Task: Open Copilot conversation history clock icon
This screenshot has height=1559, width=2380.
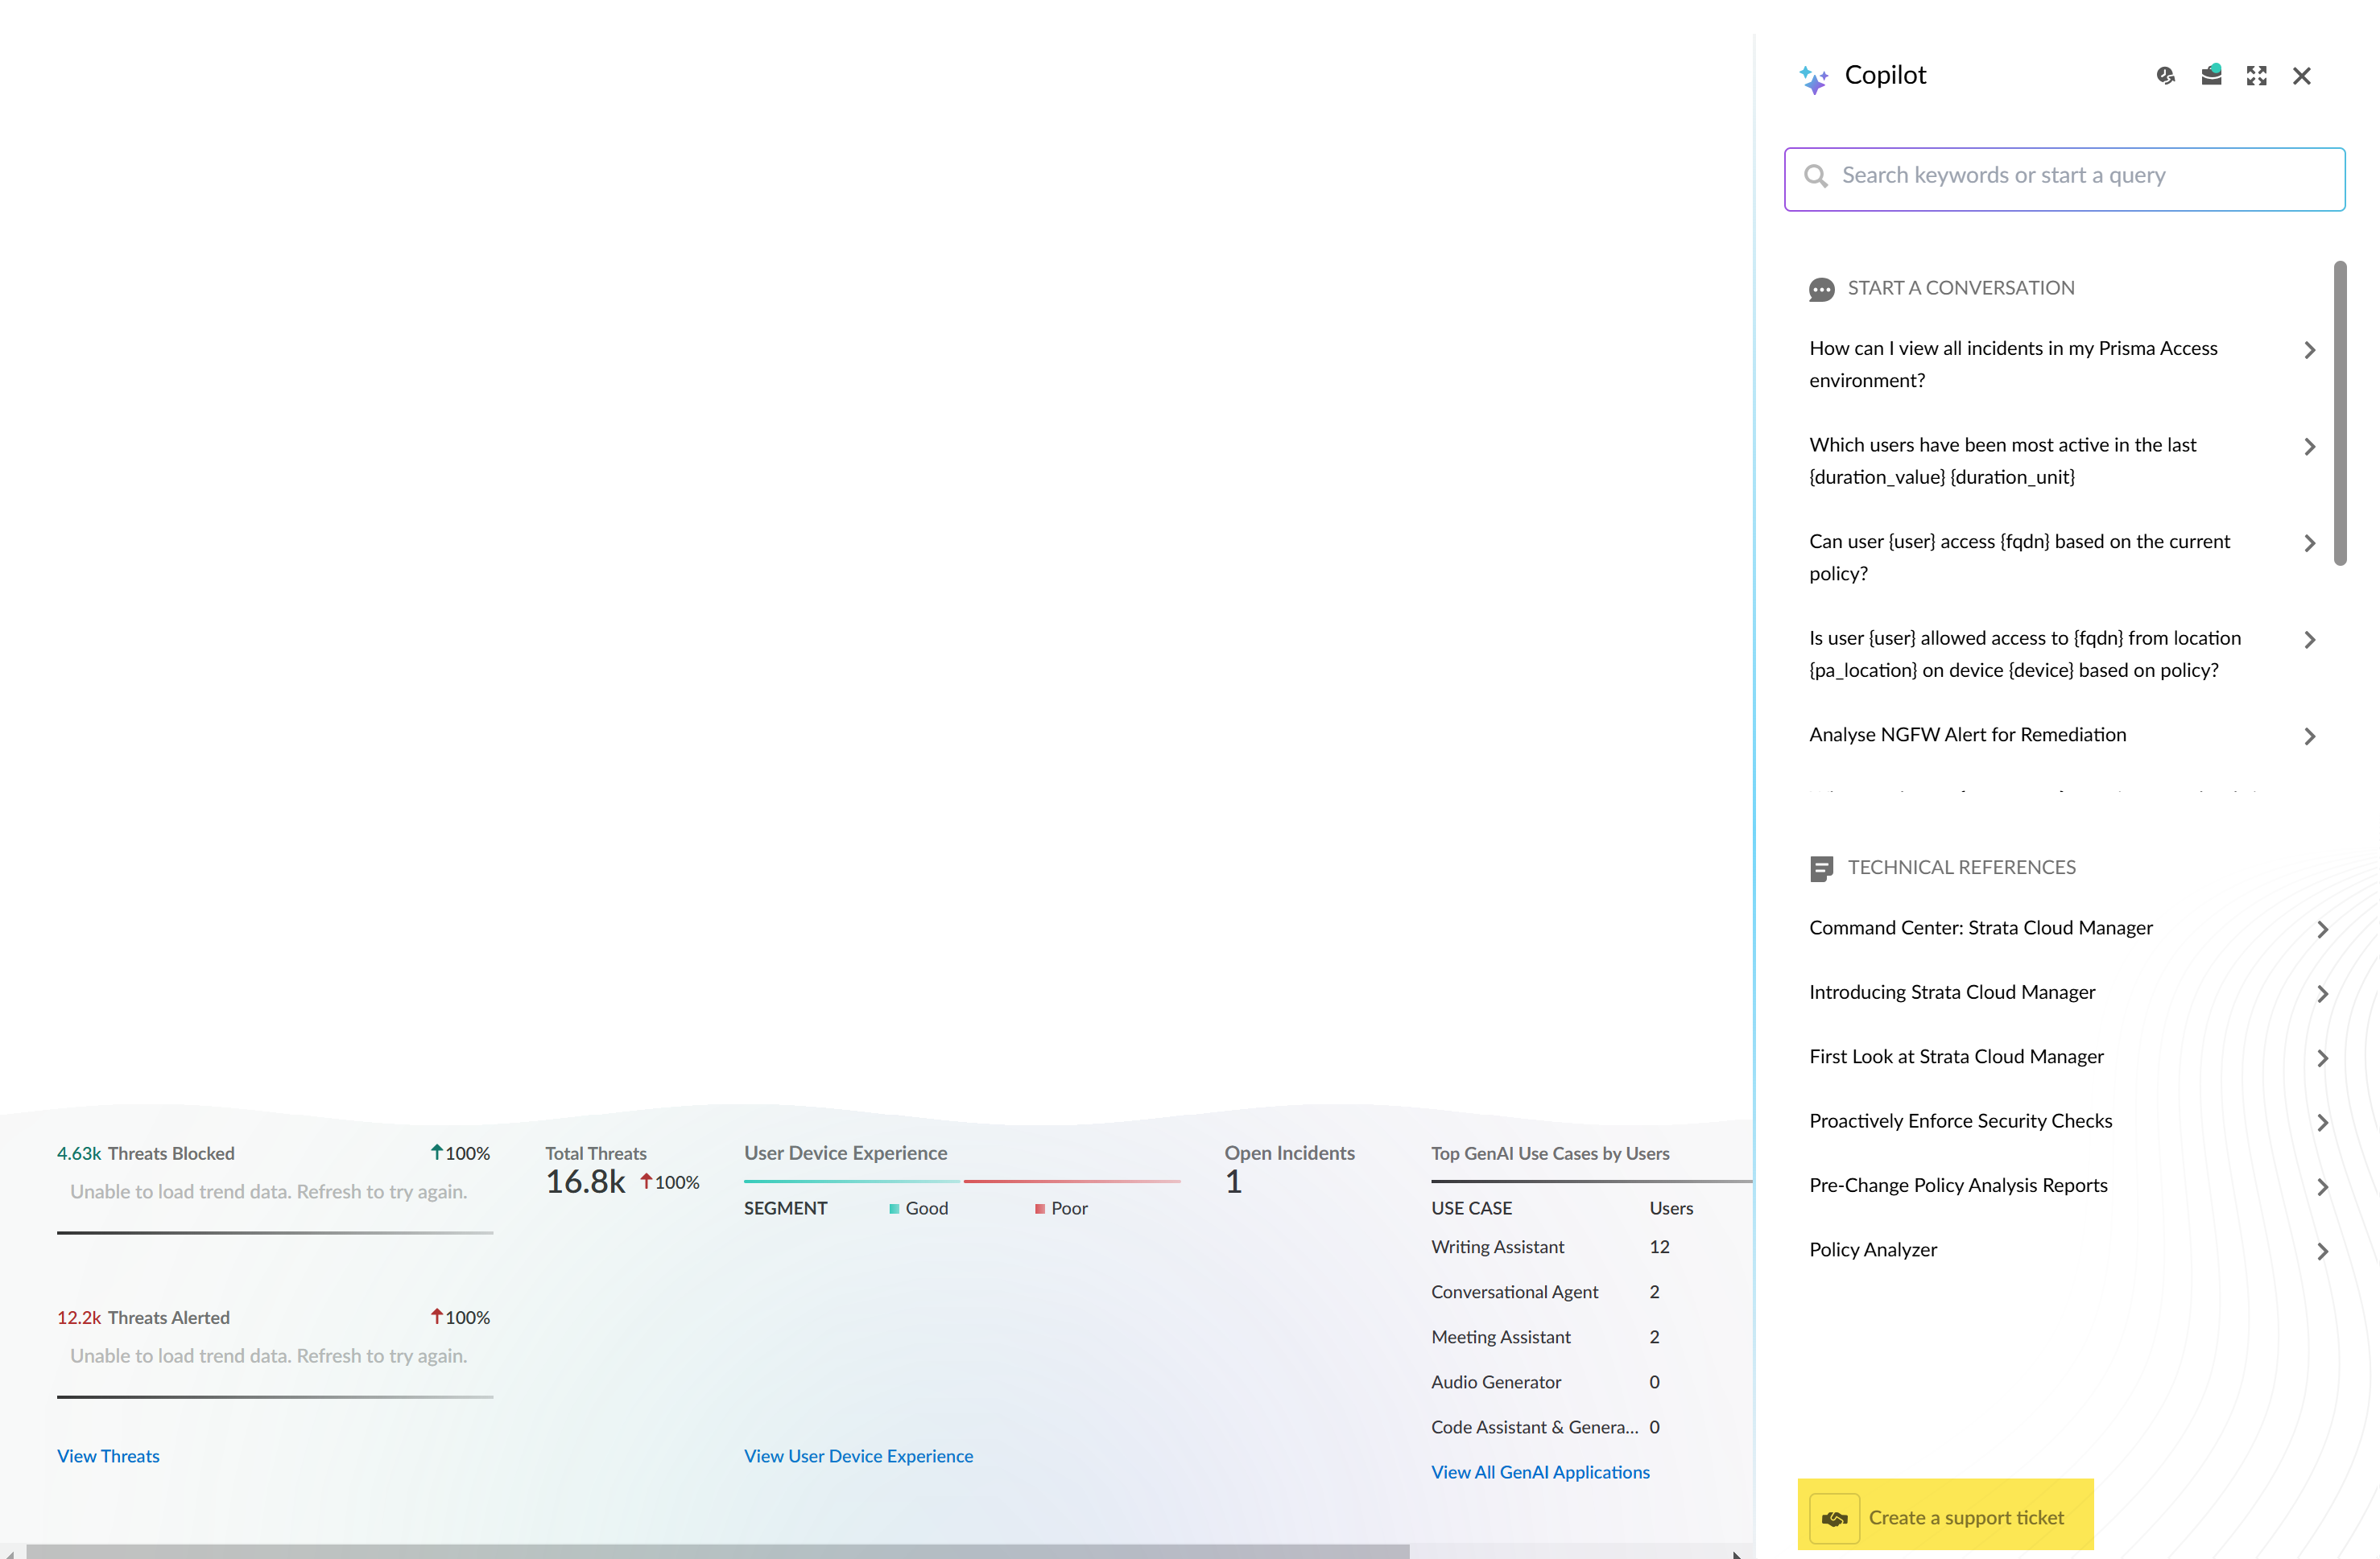Action: click(2165, 76)
